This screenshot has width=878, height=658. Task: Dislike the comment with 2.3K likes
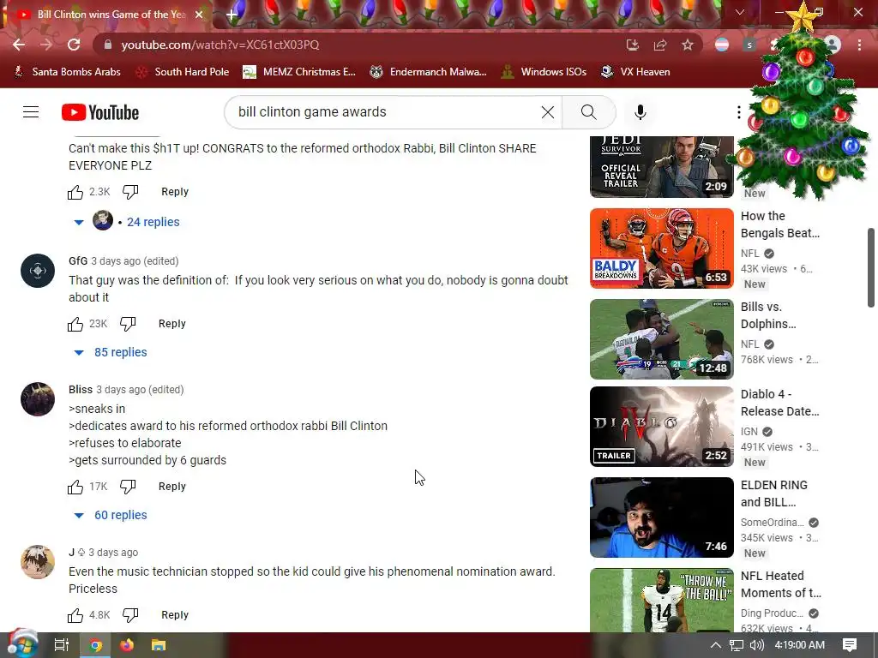pos(130,192)
